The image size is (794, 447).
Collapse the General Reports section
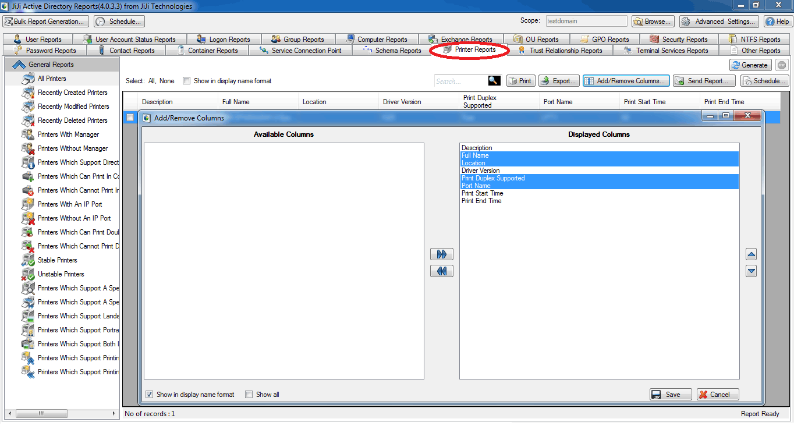19,65
